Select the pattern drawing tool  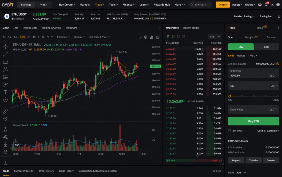coord(6,69)
